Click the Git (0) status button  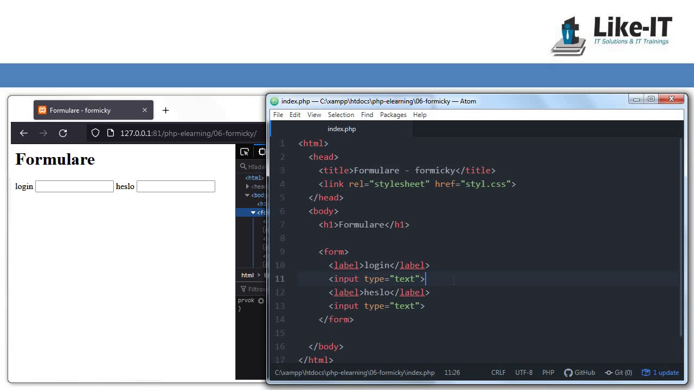click(619, 373)
